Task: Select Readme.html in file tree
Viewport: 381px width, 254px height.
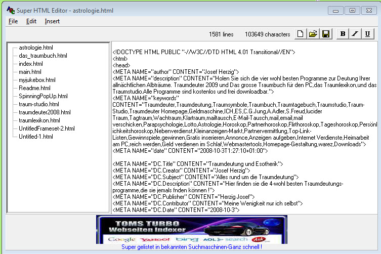Action: [x=35, y=88]
